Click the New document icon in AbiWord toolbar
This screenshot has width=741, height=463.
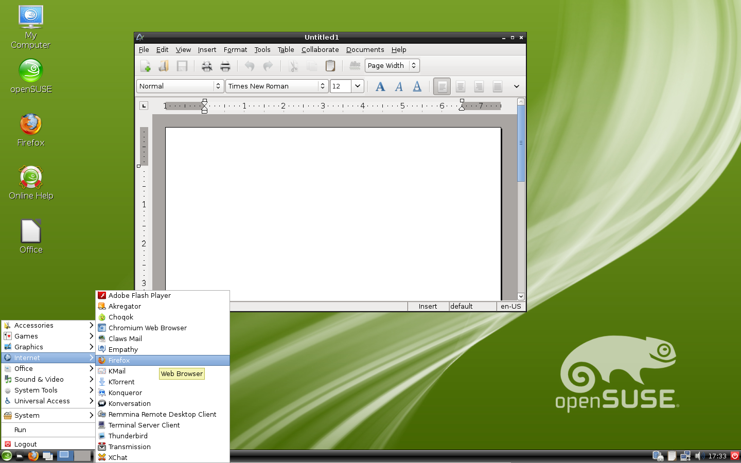(146, 66)
